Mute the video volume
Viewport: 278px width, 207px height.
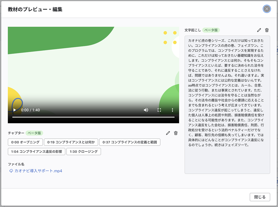(146, 110)
